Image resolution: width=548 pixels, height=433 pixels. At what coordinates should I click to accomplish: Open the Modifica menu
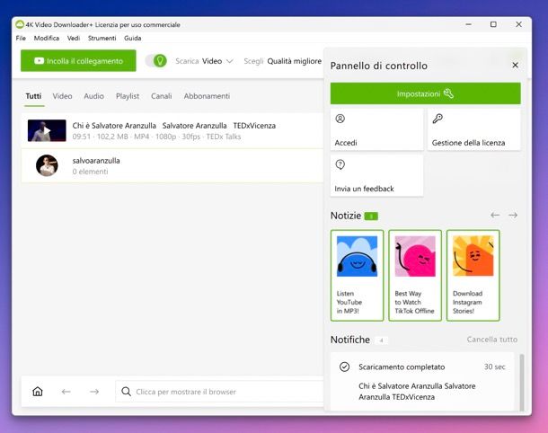pyautogui.click(x=47, y=38)
